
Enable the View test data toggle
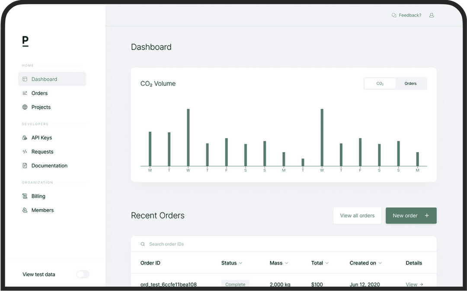(x=83, y=274)
